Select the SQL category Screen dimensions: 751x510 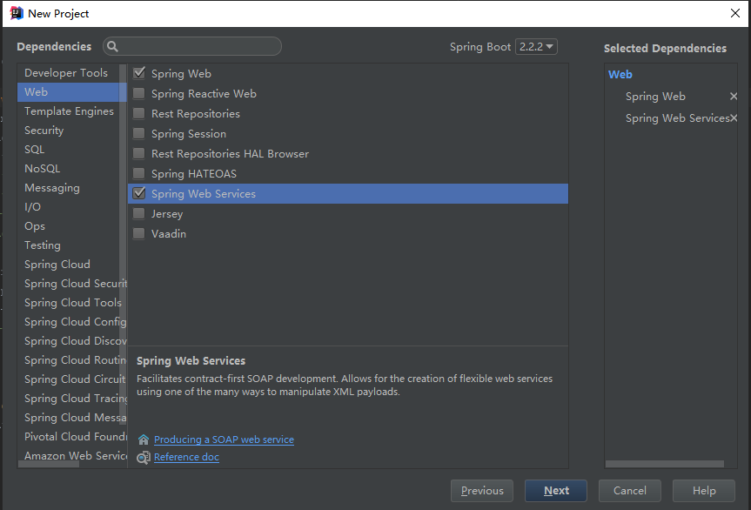[x=34, y=150]
